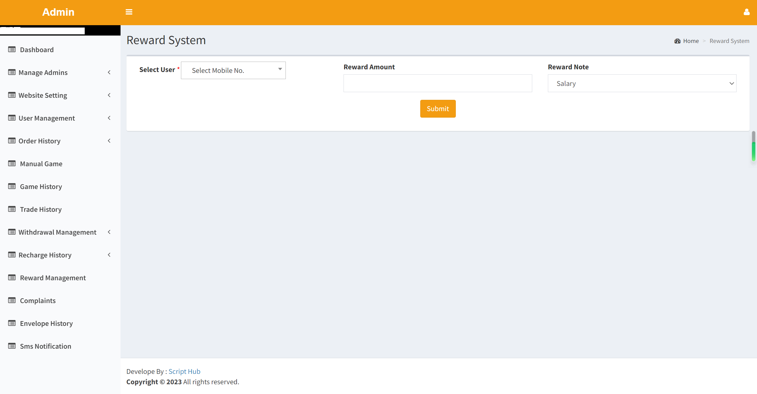Viewport: 757px width, 394px height.
Task: Expand the Manage Admins submenu chevron
Action: (109, 72)
